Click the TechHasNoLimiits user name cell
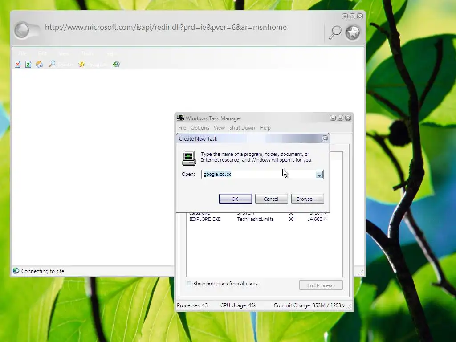Image resolution: width=456 pixels, height=342 pixels. pyautogui.click(x=255, y=219)
